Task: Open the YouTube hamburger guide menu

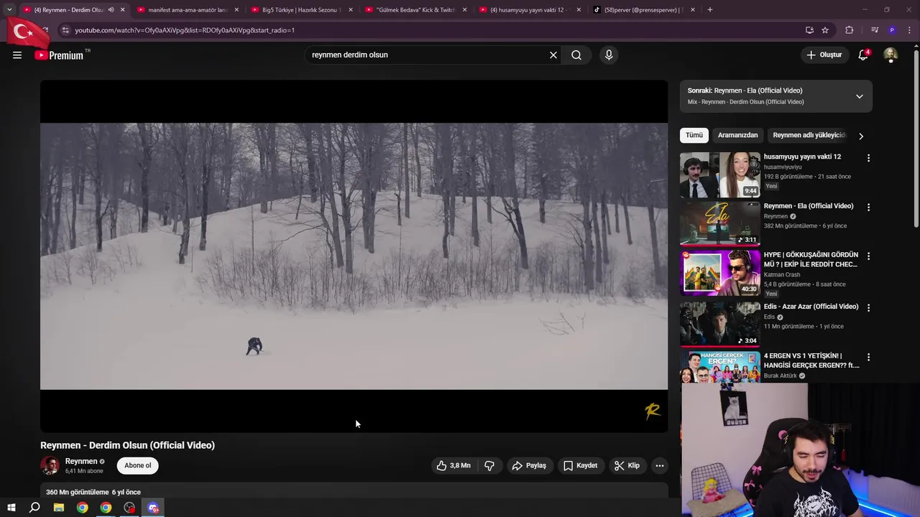Action: click(x=17, y=55)
